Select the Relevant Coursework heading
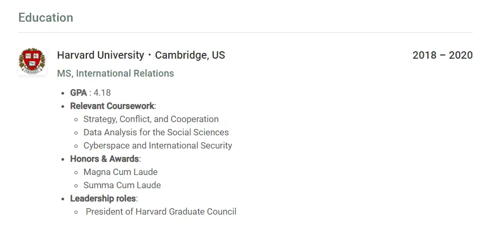 coord(113,106)
